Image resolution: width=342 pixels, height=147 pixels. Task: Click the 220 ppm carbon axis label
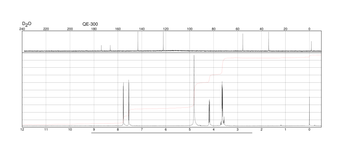coord(46,29)
